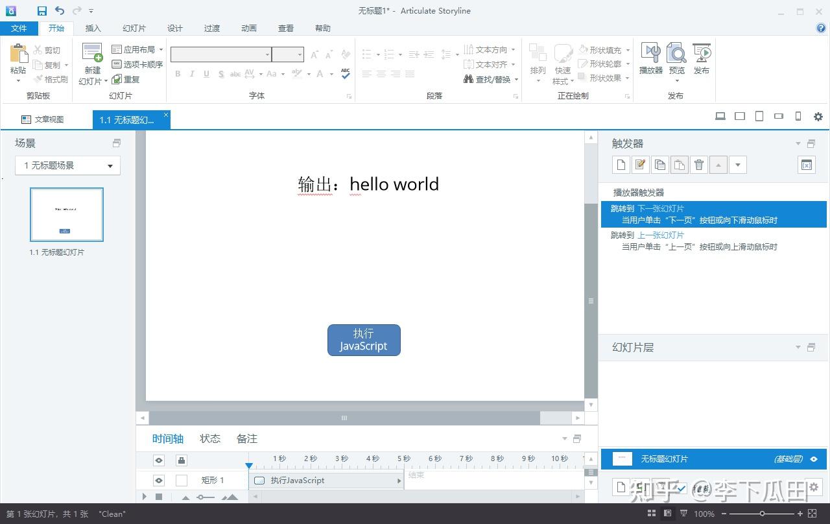Image resolution: width=830 pixels, height=524 pixels.
Task: Delete the selected trigger with the trash icon
Action: coord(699,165)
